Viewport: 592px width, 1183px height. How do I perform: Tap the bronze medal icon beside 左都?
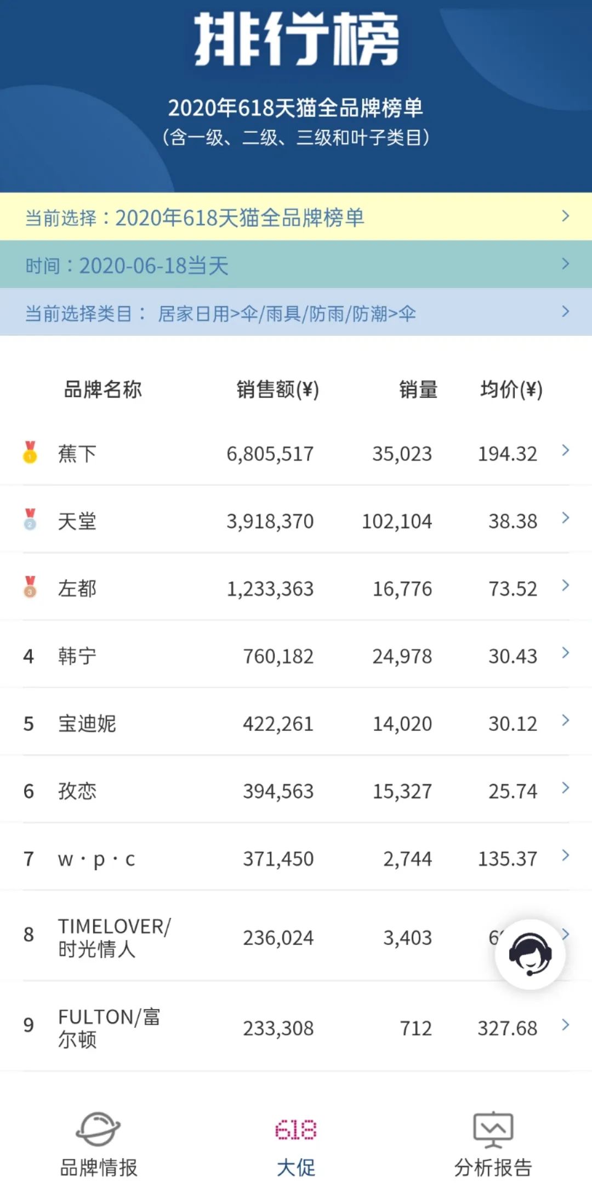point(30,587)
